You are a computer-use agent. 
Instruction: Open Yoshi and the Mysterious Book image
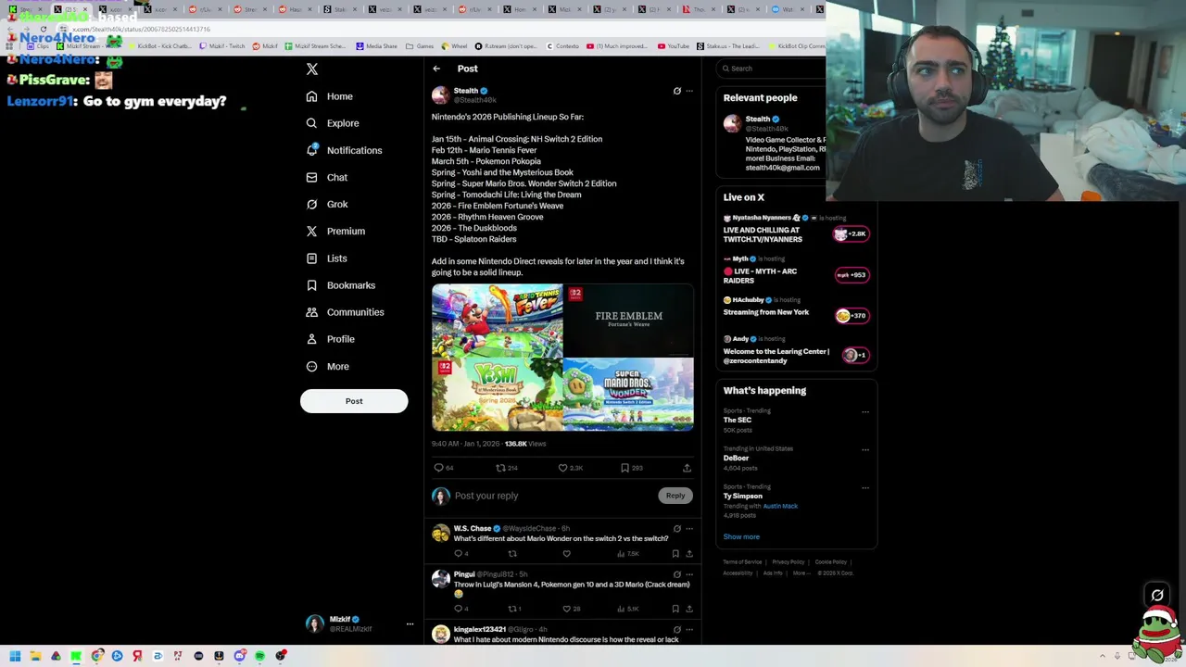tap(497, 395)
